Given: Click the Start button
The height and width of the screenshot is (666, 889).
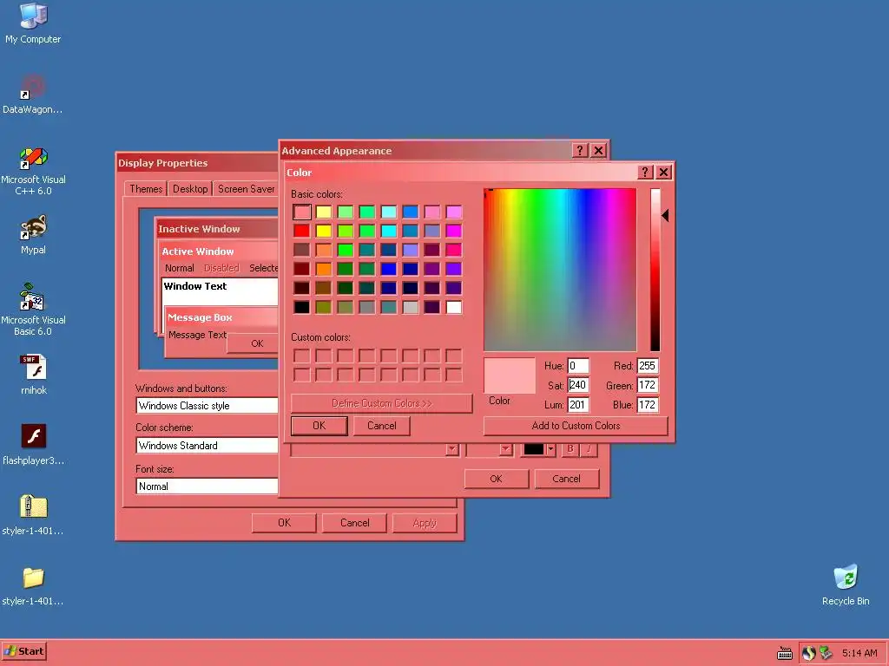Looking at the screenshot, I should click(23, 651).
